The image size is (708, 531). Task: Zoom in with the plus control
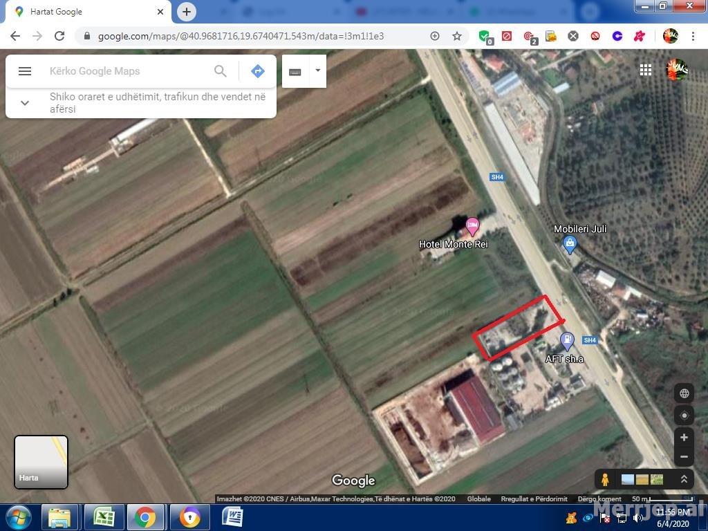[684, 437]
